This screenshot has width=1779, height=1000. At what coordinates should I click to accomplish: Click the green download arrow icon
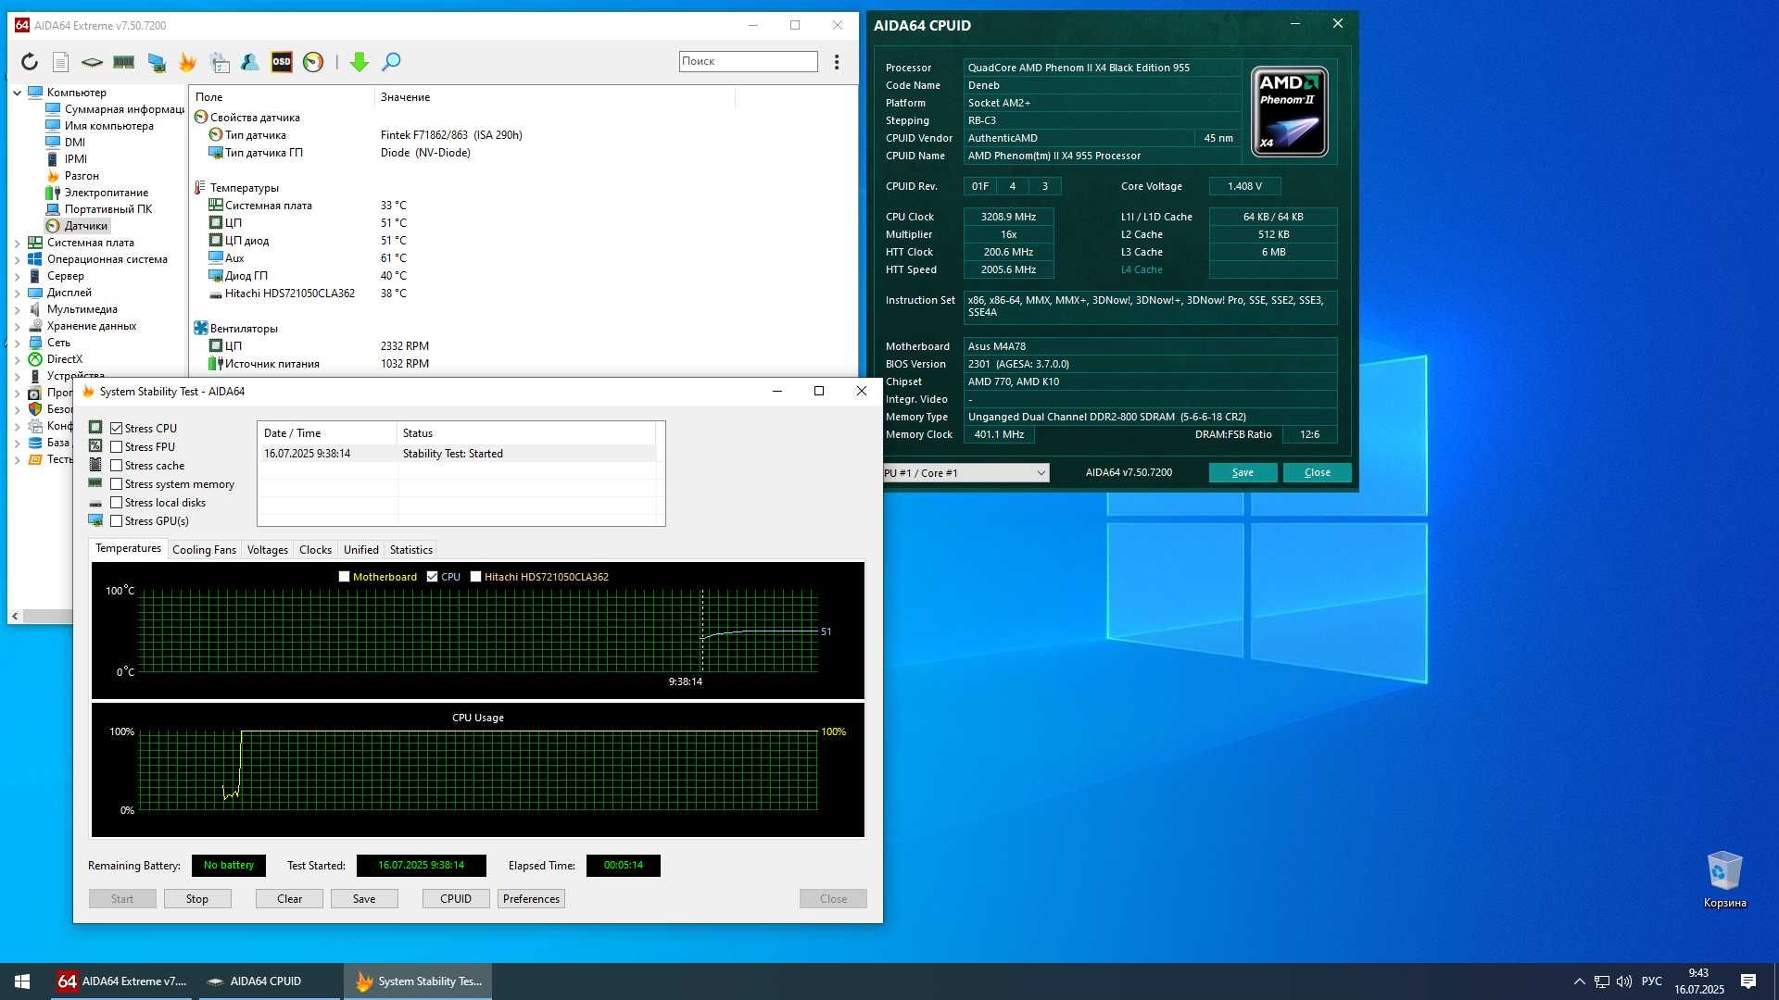[360, 62]
